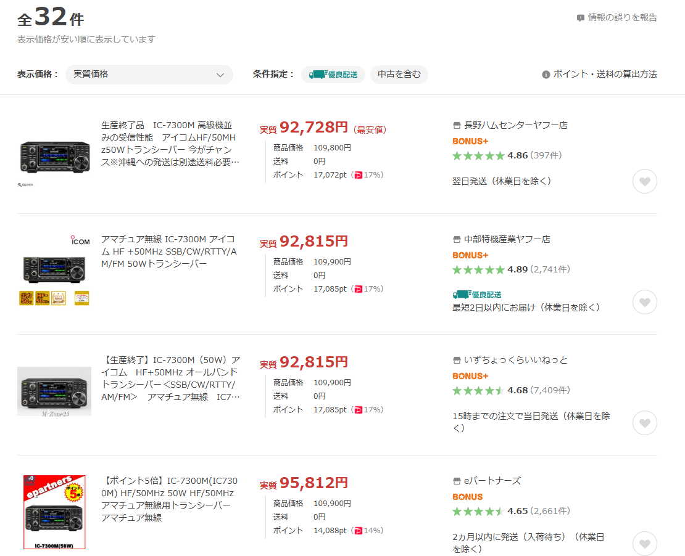Viewport: 685px width, 556px height.
Task: Click the chevron arrow of 表示価格 selector
Action: (220, 75)
